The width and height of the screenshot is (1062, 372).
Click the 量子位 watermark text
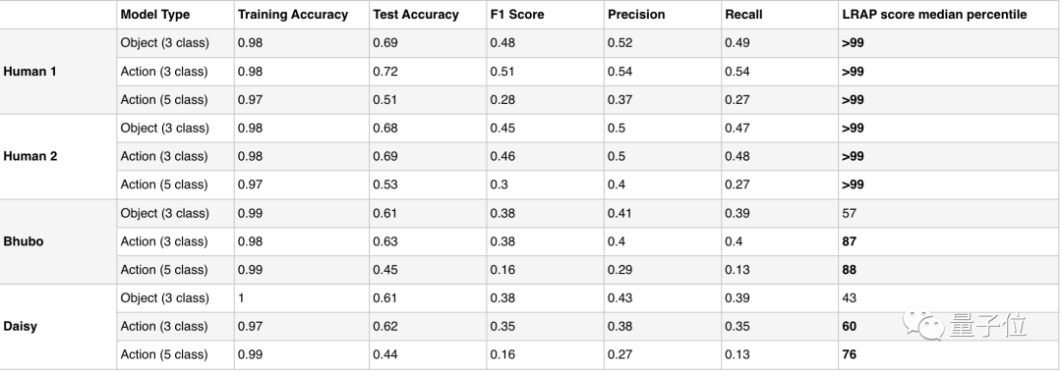(985, 325)
